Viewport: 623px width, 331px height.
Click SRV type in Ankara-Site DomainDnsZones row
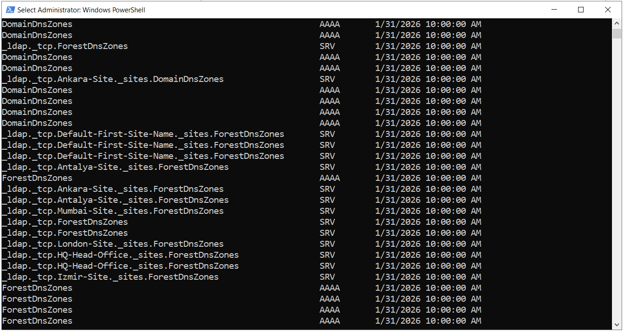[x=327, y=79]
